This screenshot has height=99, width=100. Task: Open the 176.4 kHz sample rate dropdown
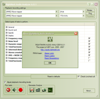tap(83, 16)
